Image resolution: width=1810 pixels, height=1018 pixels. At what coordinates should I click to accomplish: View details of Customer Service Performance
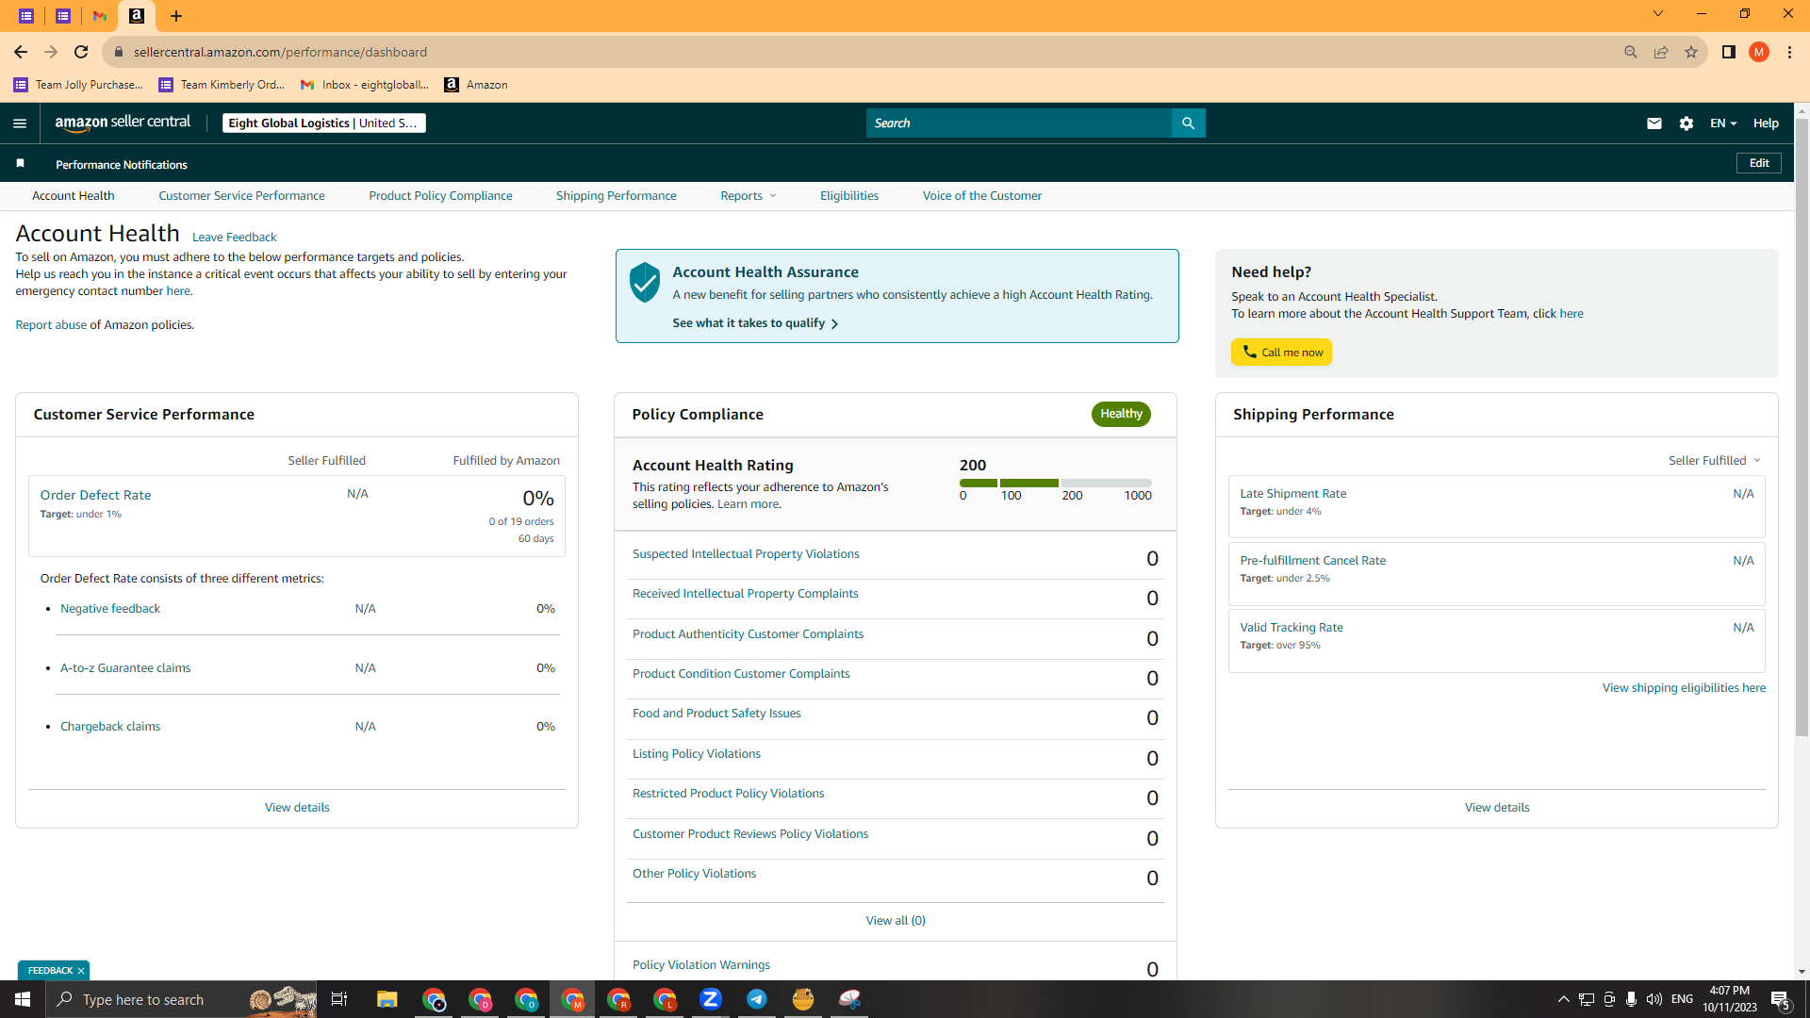(297, 808)
